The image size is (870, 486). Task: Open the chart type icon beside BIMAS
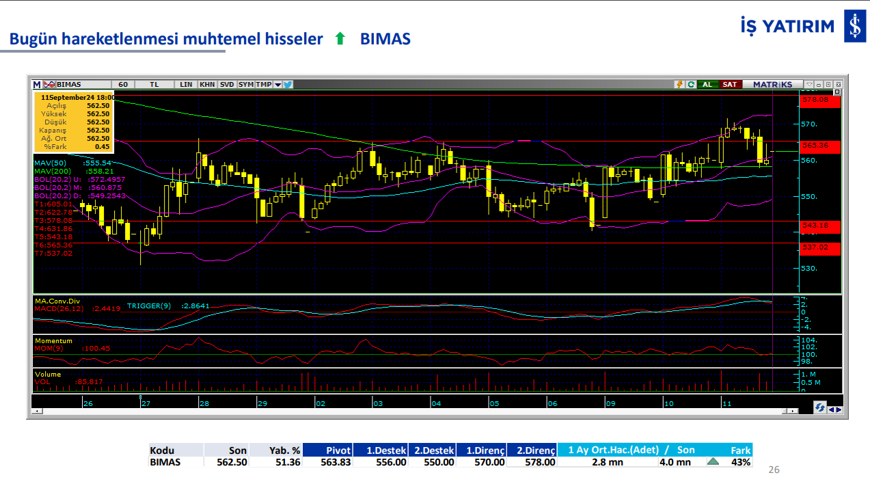49,85
